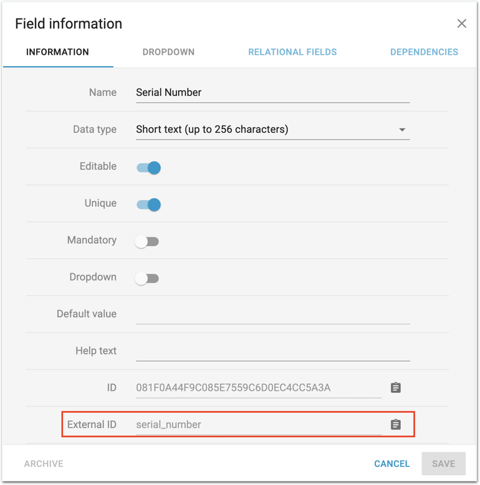
Task: Go to the Dependencies tab
Action: [424, 52]
